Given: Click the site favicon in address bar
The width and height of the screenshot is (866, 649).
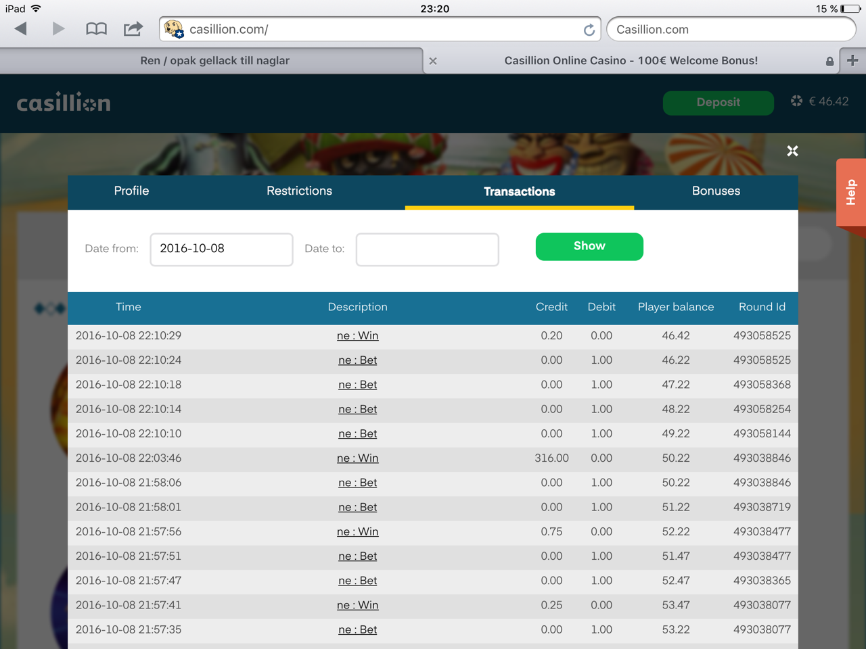Looking at the screenshot, I should (x=174, y=29).
